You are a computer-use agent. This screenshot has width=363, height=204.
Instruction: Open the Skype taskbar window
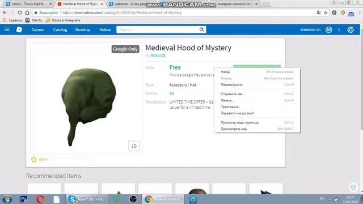click(87, 199)
